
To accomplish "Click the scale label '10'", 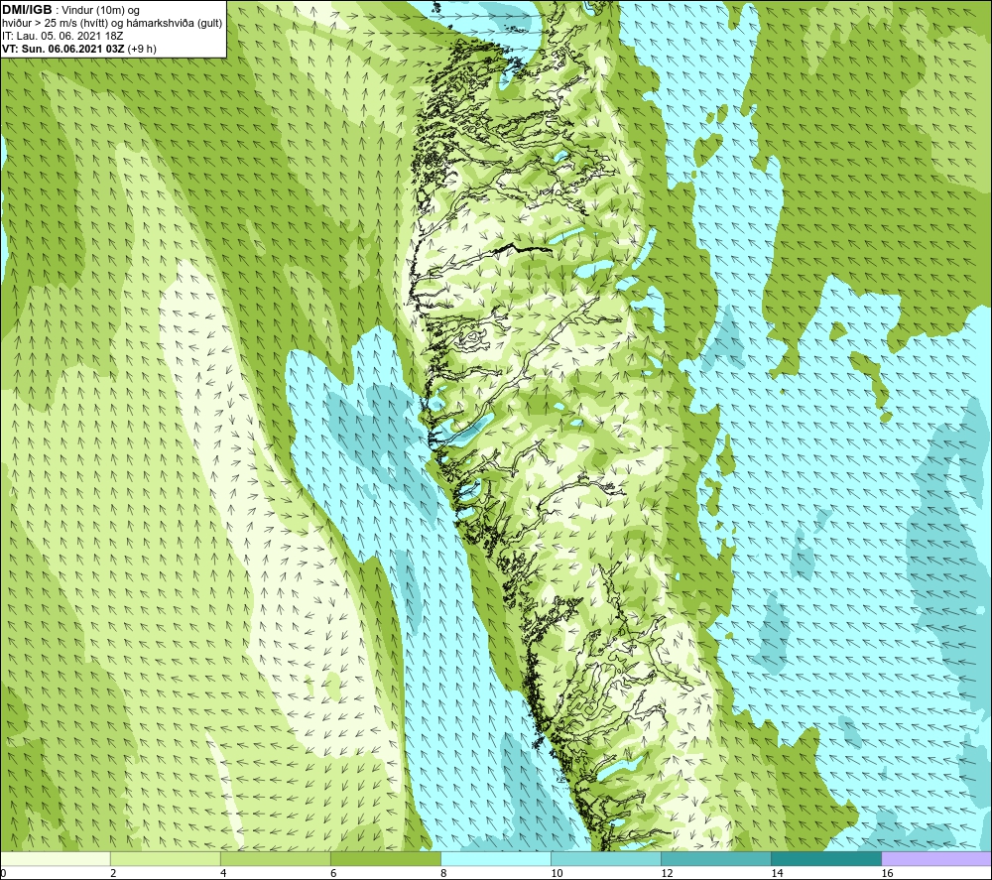I will 557,873.
